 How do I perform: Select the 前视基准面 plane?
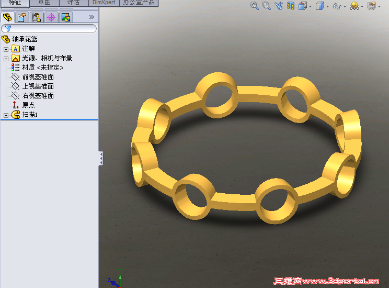pos(38,77)
